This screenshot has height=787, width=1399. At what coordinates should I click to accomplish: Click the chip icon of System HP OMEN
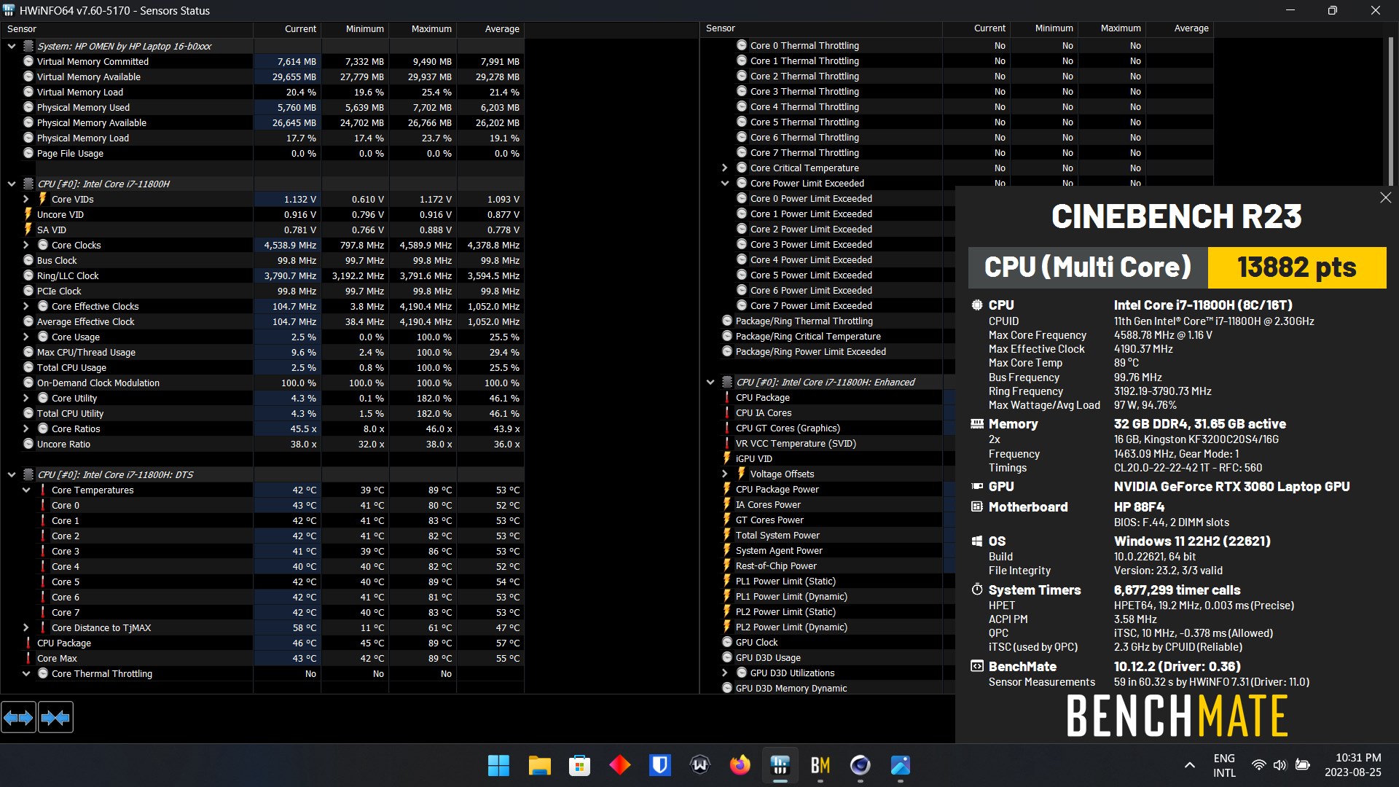(x=28, y=46)
